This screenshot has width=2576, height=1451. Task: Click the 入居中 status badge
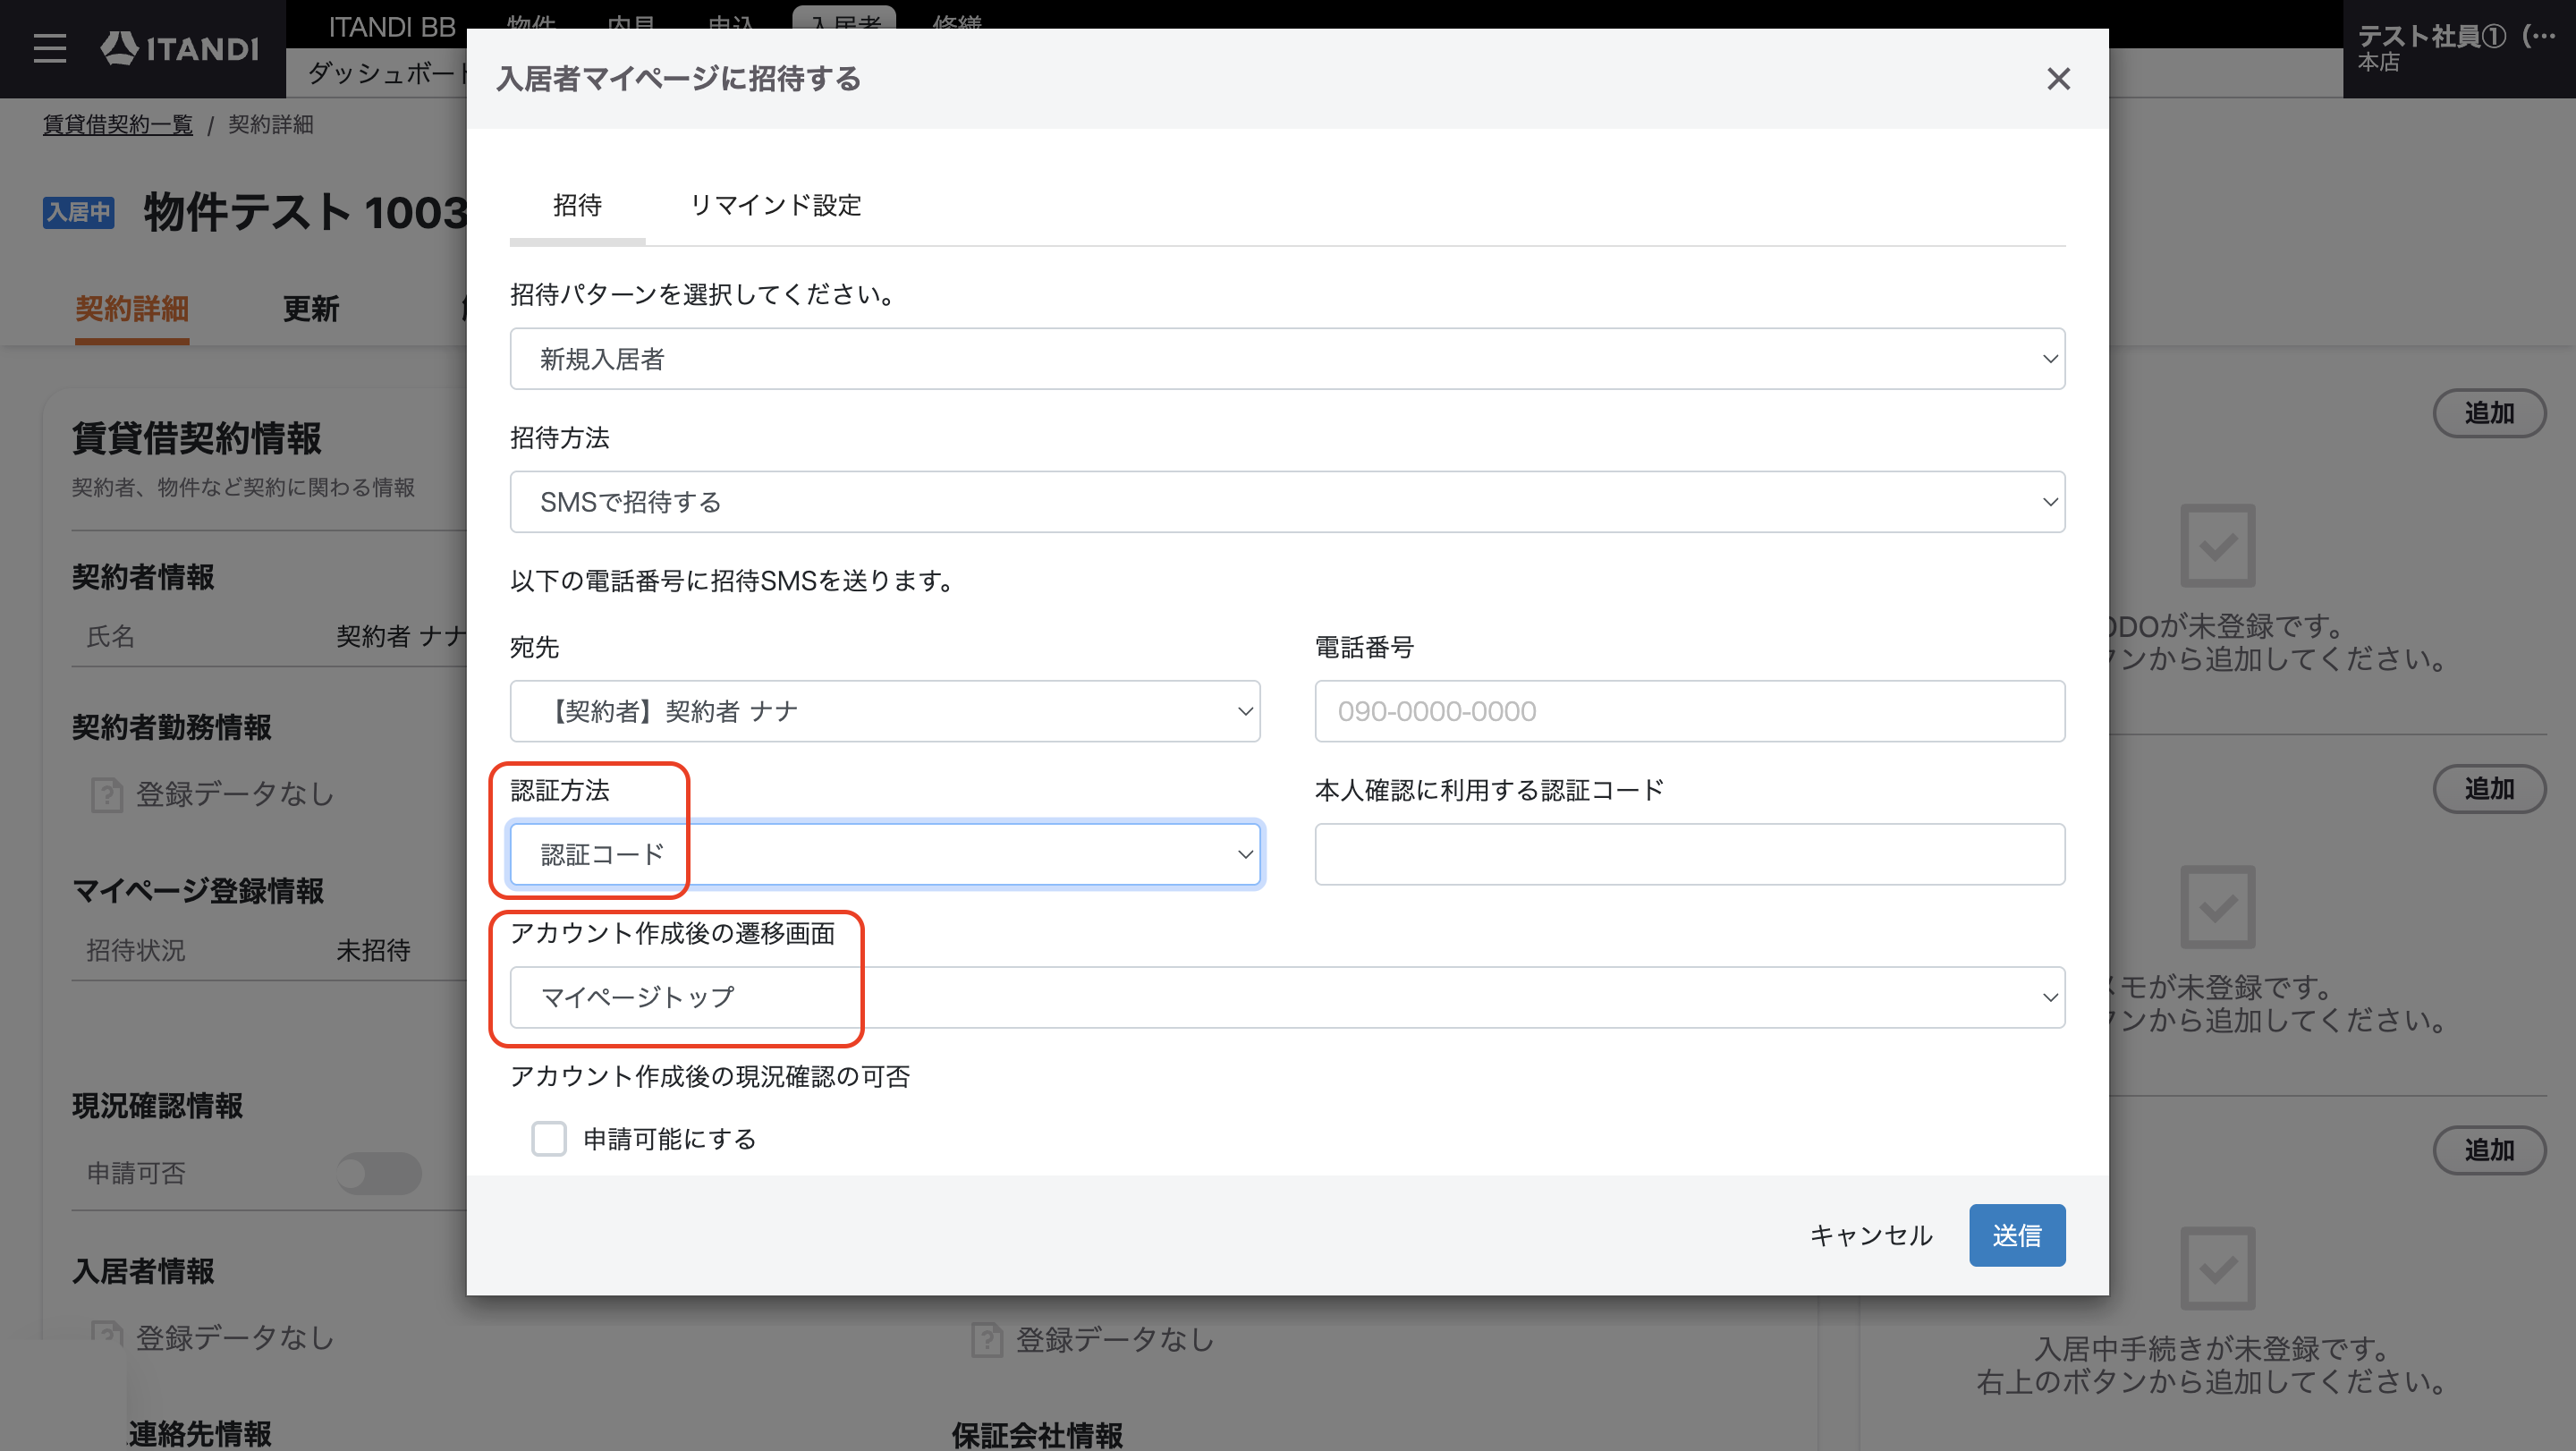click(x=79, y=212)
